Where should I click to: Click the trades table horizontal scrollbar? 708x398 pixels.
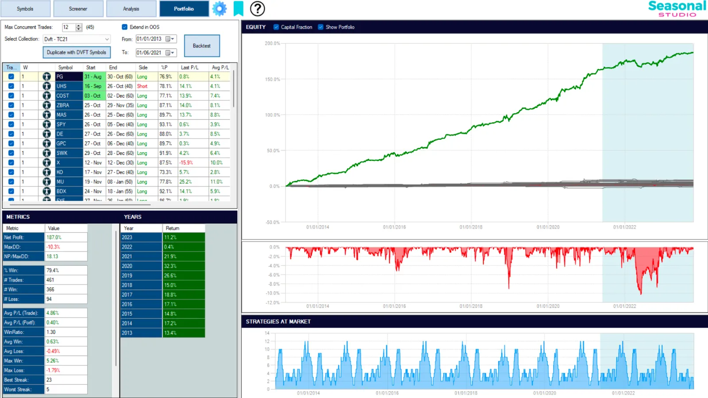(x=80, y=205)
